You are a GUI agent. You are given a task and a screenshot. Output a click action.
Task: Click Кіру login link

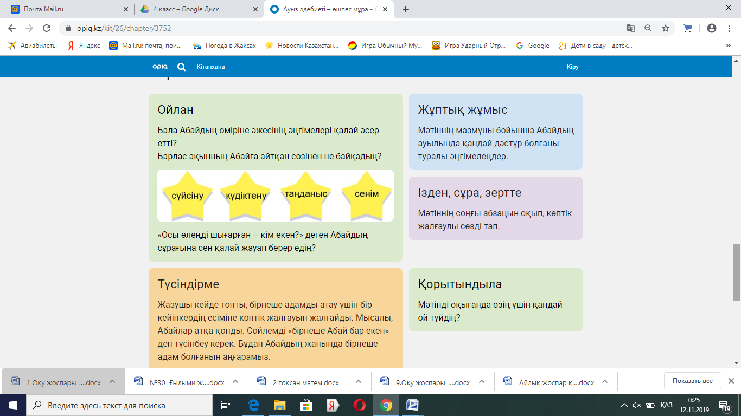click(573, 67)
